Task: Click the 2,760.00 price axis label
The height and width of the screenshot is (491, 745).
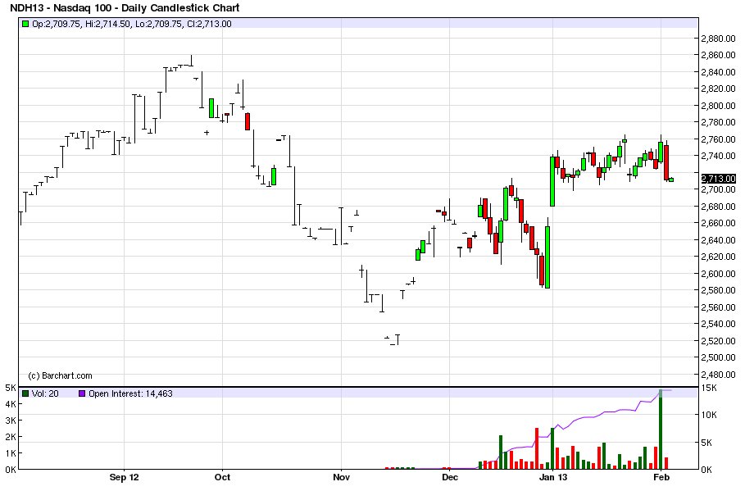Action: 719,139
